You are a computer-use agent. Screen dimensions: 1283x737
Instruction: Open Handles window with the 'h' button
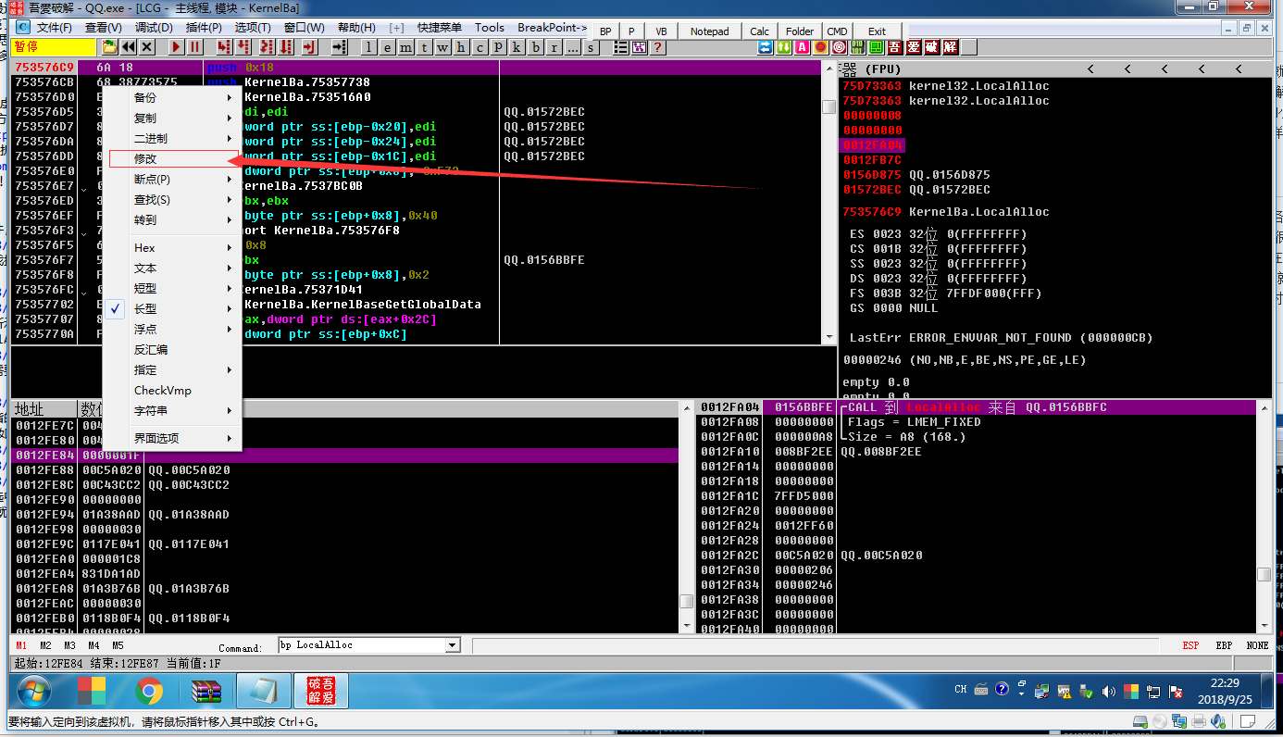click(461, 47)
